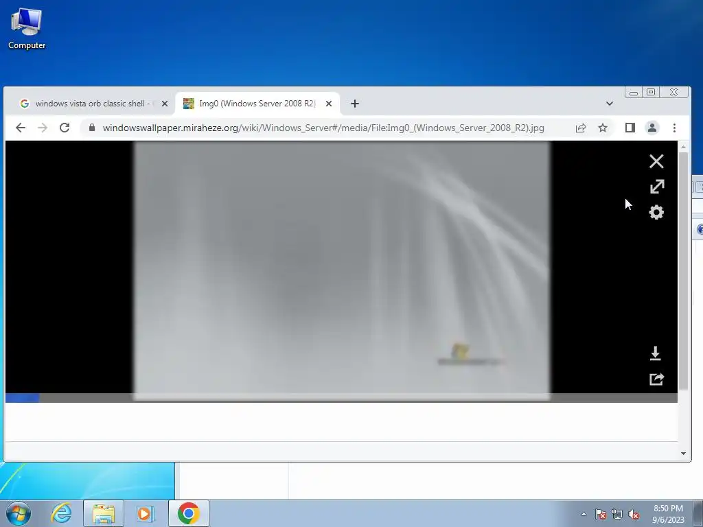Expand image to fullscreen view

657,187
